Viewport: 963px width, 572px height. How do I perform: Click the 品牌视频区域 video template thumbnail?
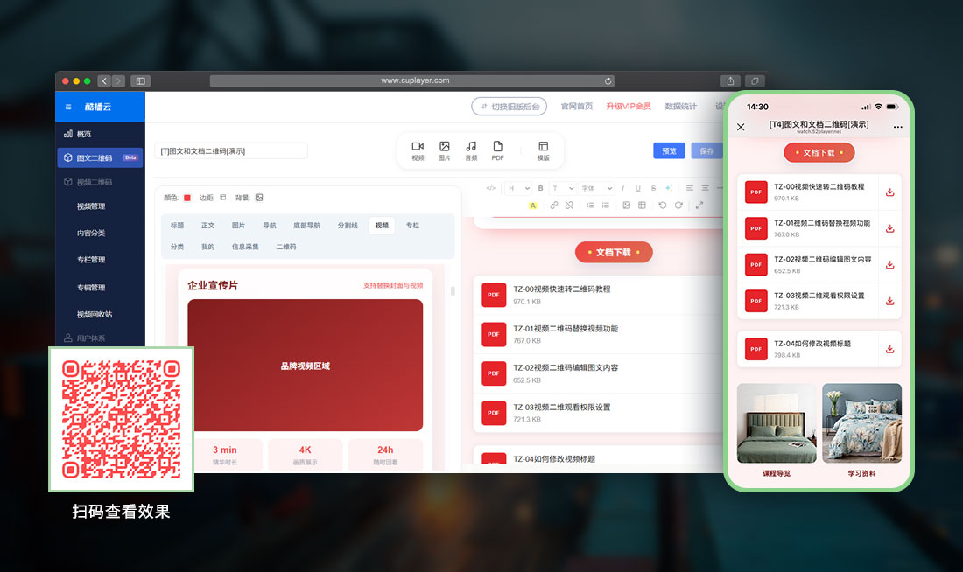306,366
